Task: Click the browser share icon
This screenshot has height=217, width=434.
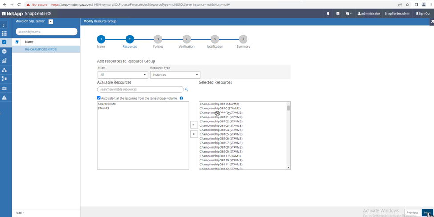Action: [x=400, y=4]
